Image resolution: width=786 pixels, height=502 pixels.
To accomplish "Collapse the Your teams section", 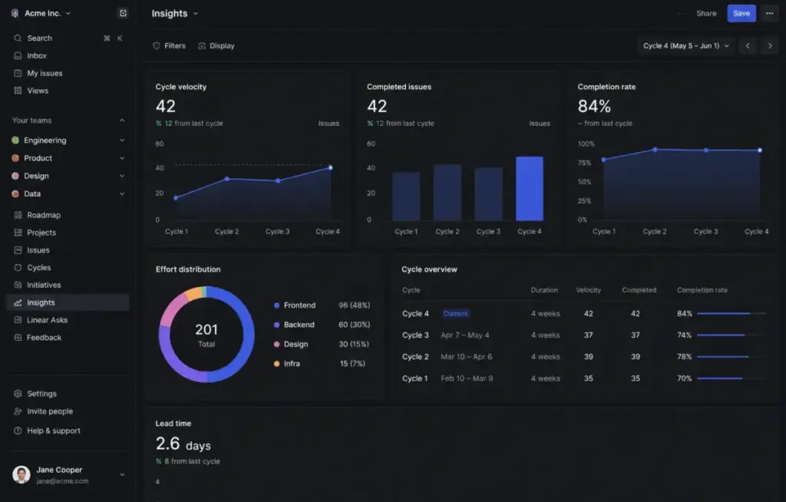I will [122, 121].
